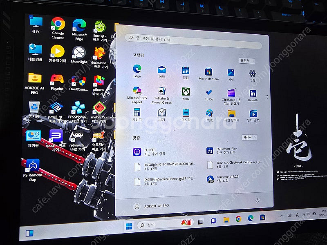Open LinkedIn from pinned apps
This screenshot has height=245, width=327.
click(253, 96)
